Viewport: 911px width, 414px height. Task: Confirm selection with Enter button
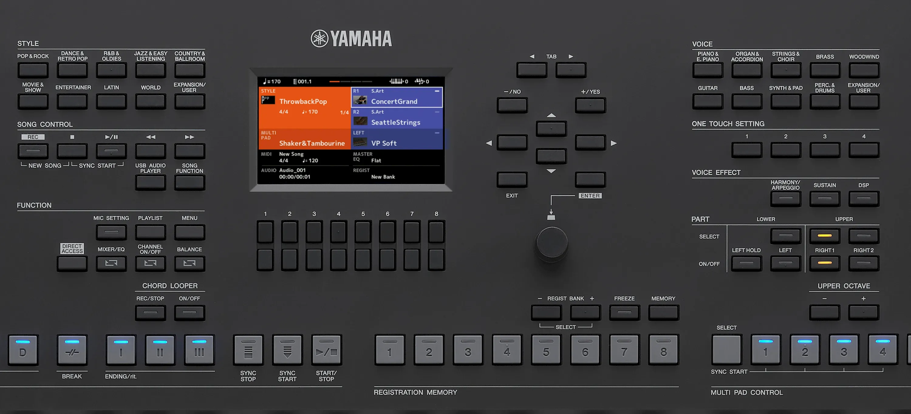pyautogui.click(x=591, y=180)
